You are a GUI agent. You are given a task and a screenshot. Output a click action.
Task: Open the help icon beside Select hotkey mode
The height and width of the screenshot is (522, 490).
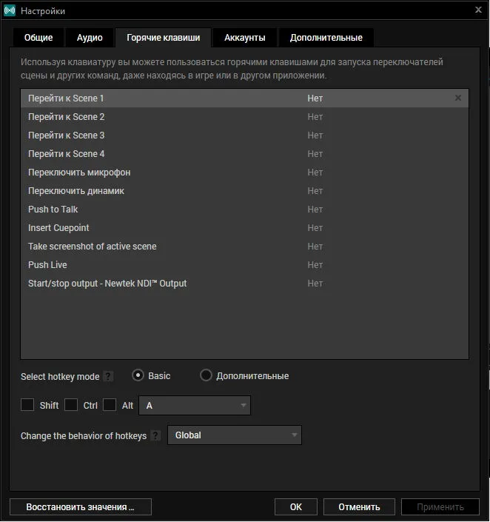108,377
